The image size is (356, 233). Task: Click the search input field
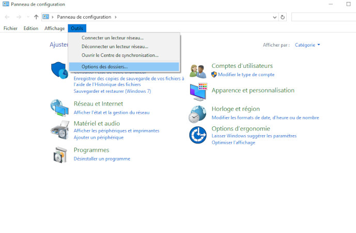tap(323, 17)
